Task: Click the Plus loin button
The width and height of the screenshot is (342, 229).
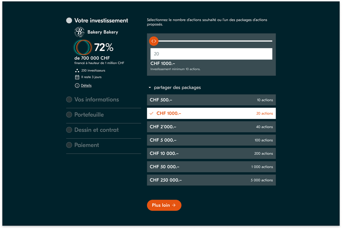Action: pos(164,205)
